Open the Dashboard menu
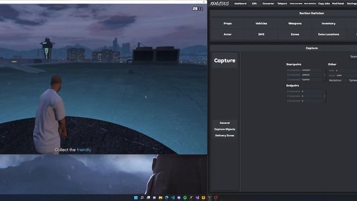 click(x=240, y=4)
